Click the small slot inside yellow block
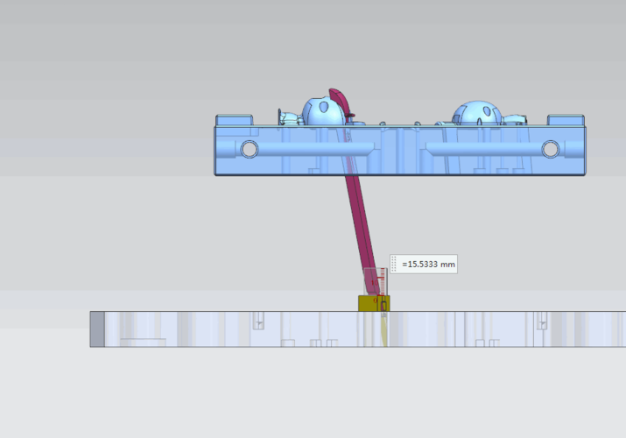 pos(383,304)
